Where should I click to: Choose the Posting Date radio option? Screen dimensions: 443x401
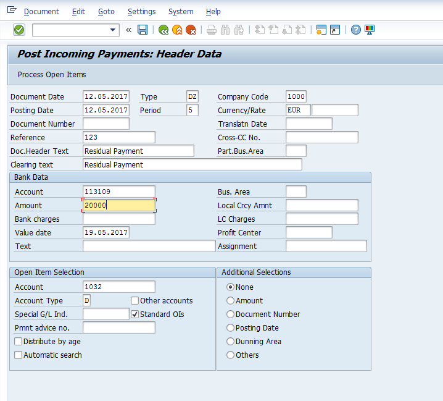(231, 328)
